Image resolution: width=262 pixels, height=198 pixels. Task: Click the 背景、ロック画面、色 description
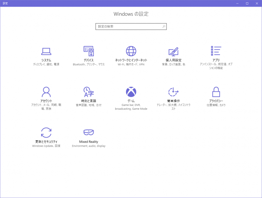(173, 64)
